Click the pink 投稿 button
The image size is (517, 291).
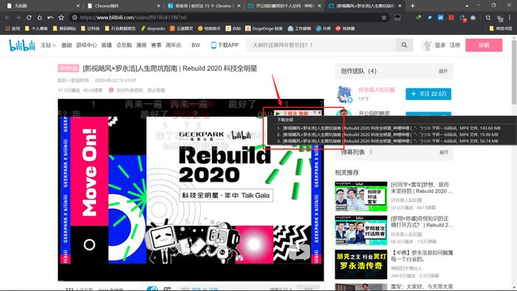click(484, 45)
